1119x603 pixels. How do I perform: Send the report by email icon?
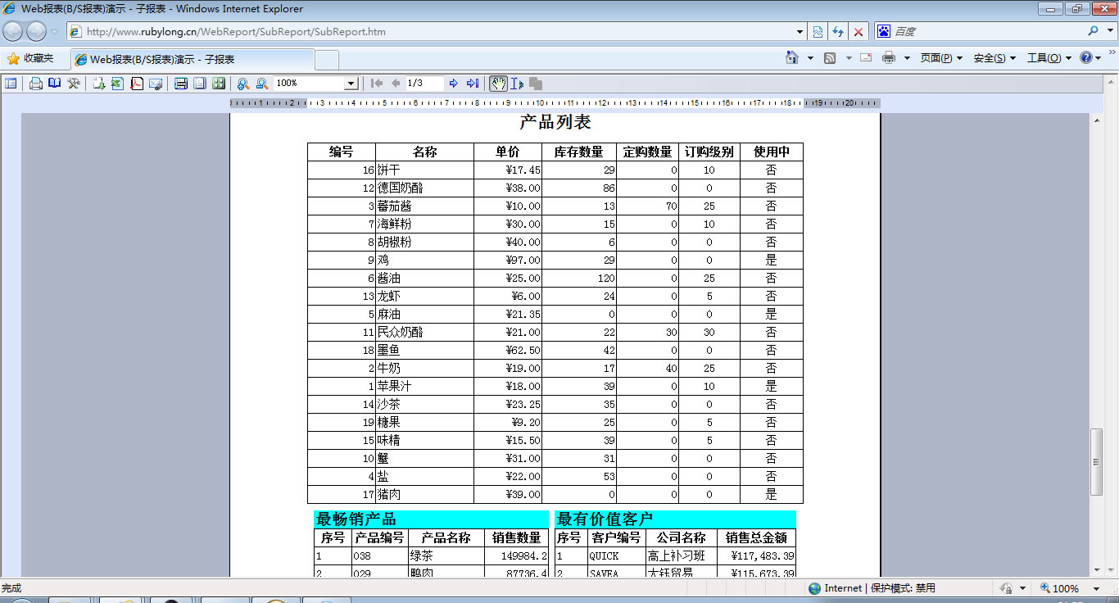click(156, 84)
